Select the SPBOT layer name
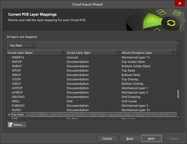Viewport: 187px width, 144px height. pos(16,75)
